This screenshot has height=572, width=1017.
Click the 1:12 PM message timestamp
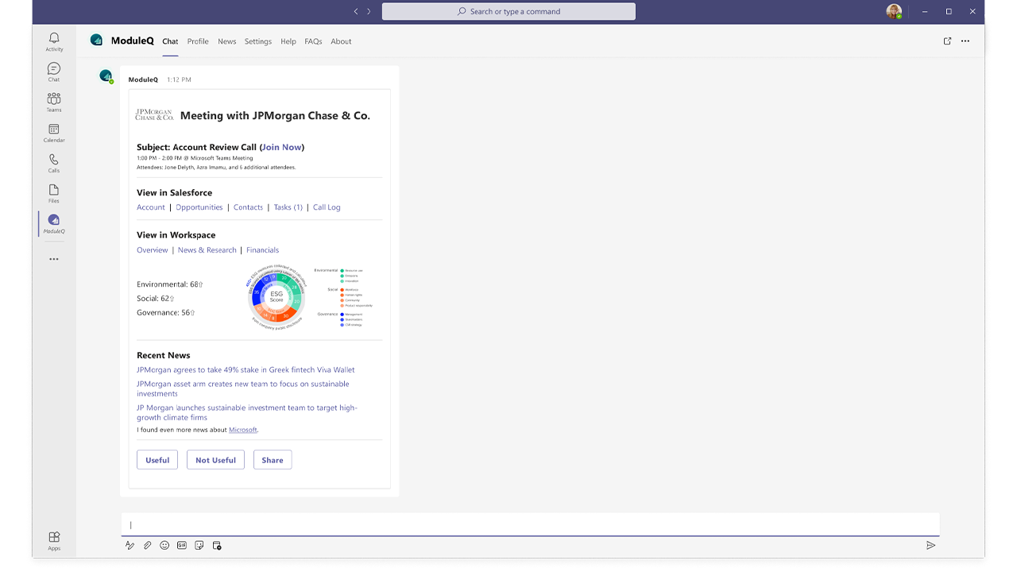pos(179,79)
